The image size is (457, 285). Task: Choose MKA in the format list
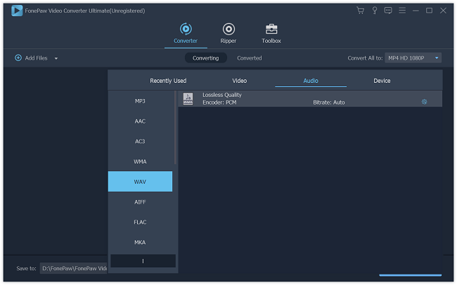pos(140,242)
